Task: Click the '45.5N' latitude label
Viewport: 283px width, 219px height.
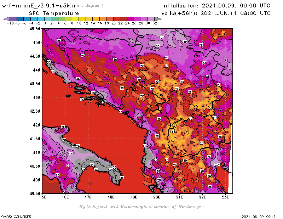Action: click(x=35, y=29)
